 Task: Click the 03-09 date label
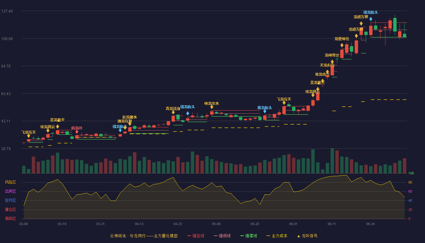click(x=24, y=224)
